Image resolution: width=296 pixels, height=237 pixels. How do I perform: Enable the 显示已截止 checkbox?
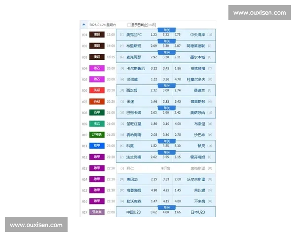pyautogui.click(x=129, y=25)
